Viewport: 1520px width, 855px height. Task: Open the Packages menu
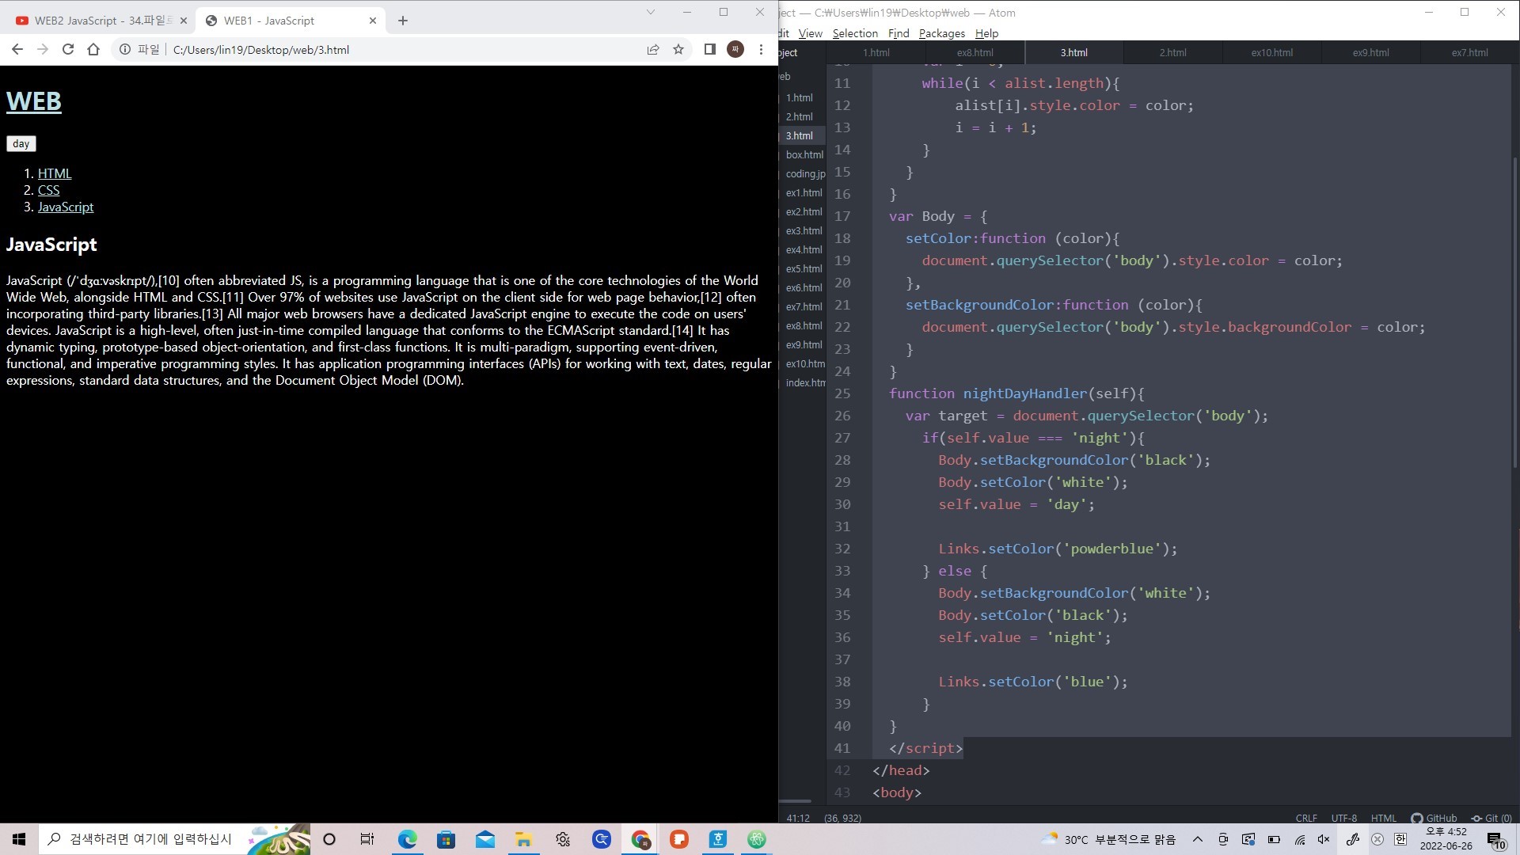tap(941, 33)
